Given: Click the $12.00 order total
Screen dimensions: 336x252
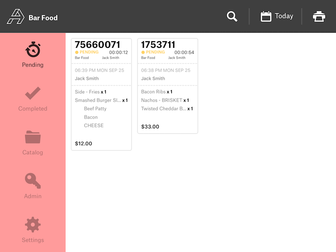Looking at the screenshot, I should tap(84, 143).
